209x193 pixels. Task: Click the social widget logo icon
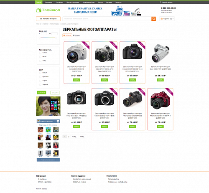(38, 121)
